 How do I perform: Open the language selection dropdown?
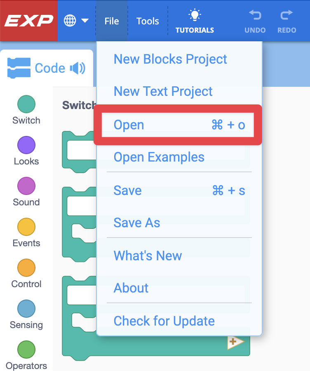(x=76, y=20)
